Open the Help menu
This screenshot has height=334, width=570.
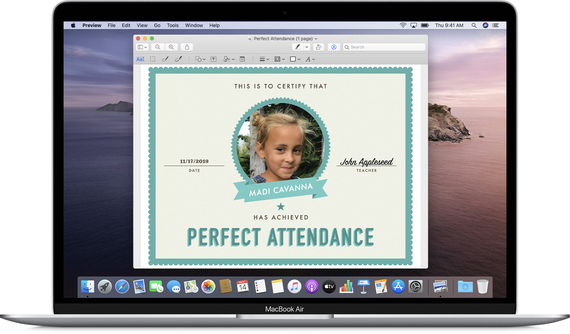tap(214, 25)
